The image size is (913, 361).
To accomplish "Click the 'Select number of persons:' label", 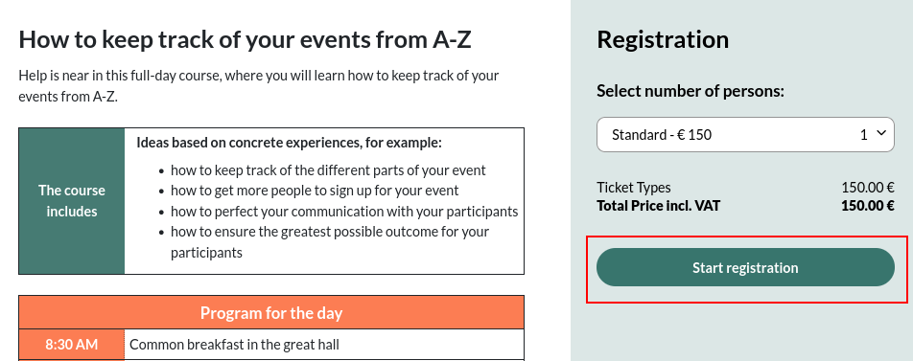I will [691, 91].
